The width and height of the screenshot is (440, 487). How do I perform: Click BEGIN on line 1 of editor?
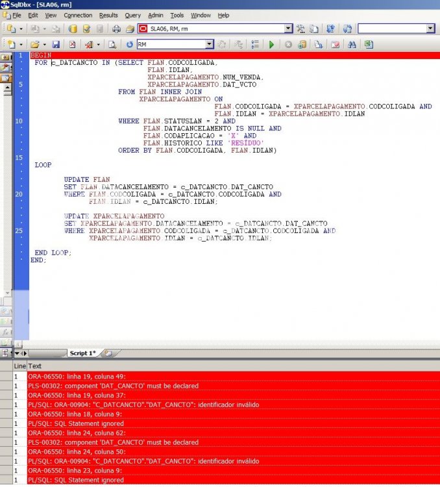41,56
